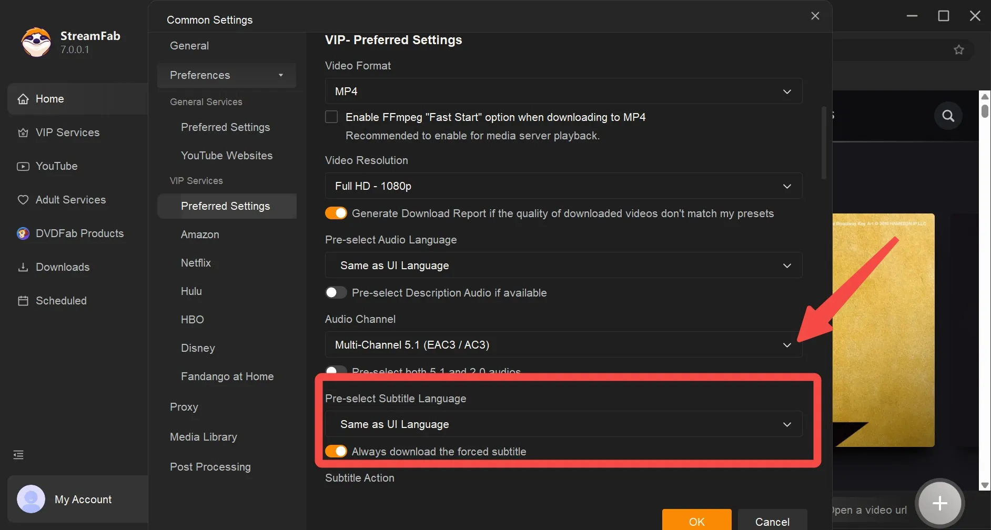Image resolution: width=991 pixels, height=530 pixels.
Task: Click the orange OK button
Action: point(696,521)
